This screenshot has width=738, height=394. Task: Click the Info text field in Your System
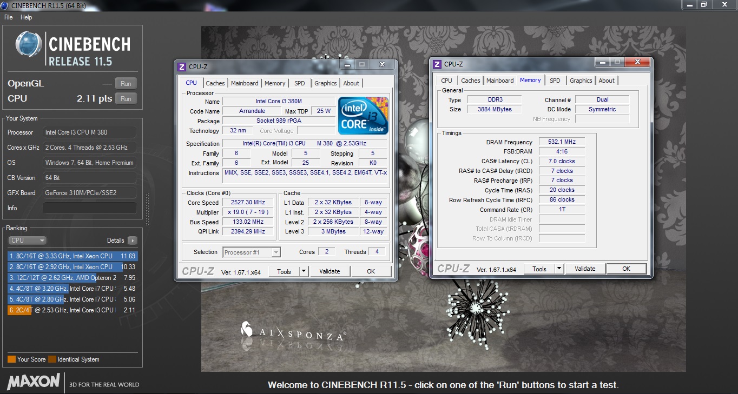click(89, 208)
